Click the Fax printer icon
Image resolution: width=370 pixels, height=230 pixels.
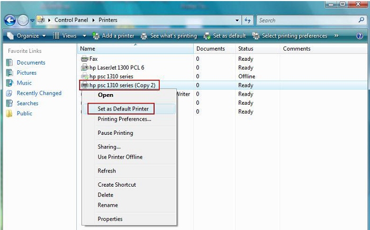[85, 59]
